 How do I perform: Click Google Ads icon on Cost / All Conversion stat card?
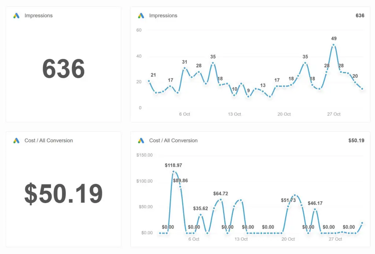click(16, 141)
